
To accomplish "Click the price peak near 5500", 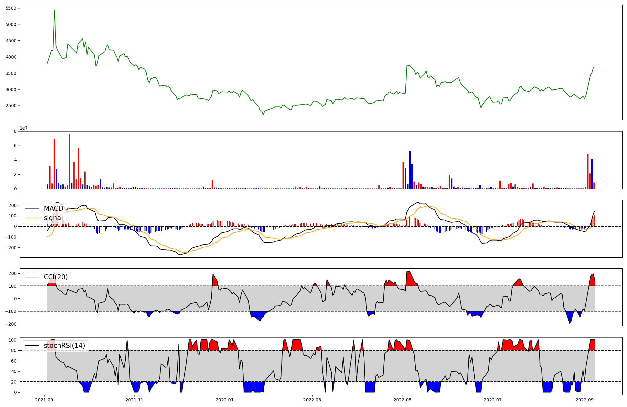I will click(54, 10).
